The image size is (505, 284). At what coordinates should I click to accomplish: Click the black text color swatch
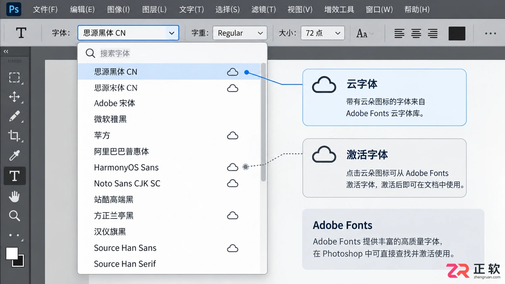pos(457,33)
